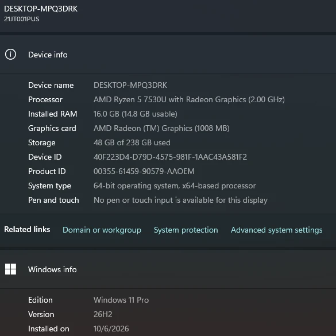Click the AMD Radeon (TM) Graphics value

point(161,128)
